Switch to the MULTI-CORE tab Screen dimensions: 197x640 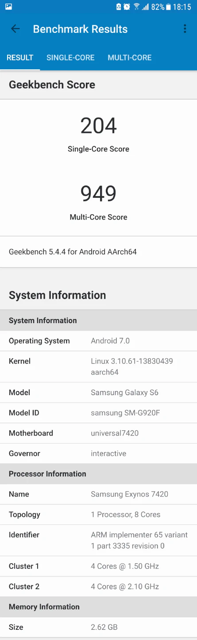click(130, 58)
